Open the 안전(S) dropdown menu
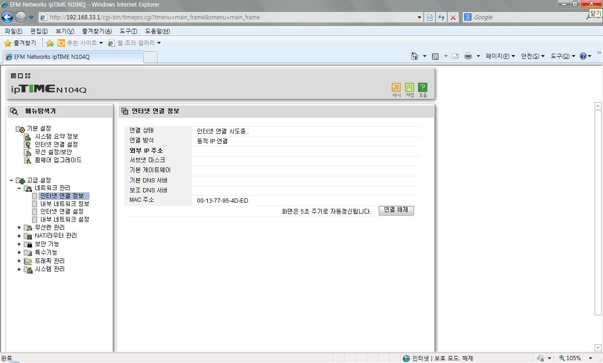The height and width of the screenshot is (363, 603). (533, 56)
